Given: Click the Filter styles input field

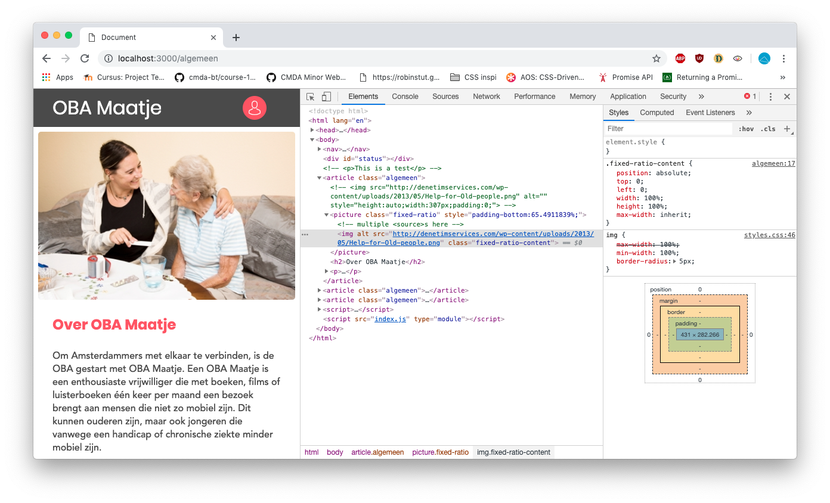Looking at the screenshot, I should click(668, 129).
